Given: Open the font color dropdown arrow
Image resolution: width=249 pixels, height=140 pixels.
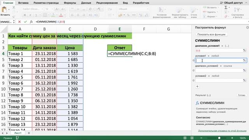Looking at the screenshot, I should click(65, 15).
